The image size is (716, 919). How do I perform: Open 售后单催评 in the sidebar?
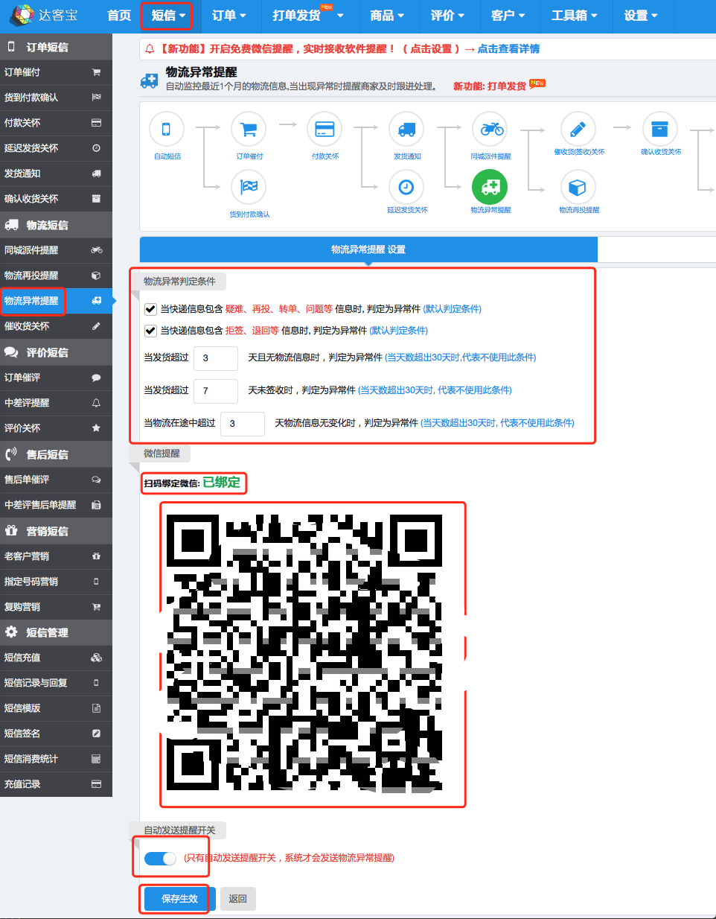point(56,480)
